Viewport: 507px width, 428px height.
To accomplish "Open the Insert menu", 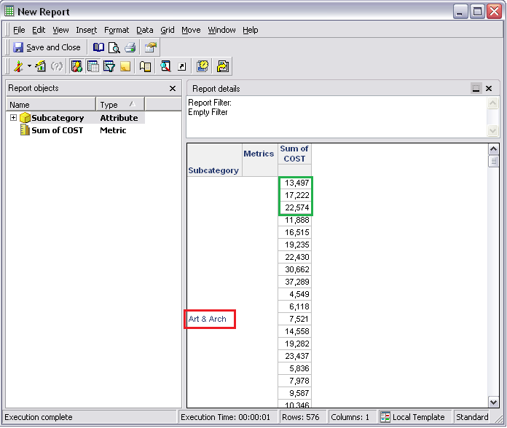I will click(86, 30).
